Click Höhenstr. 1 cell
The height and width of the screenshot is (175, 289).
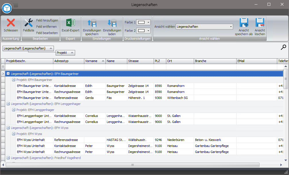[140, 98]
